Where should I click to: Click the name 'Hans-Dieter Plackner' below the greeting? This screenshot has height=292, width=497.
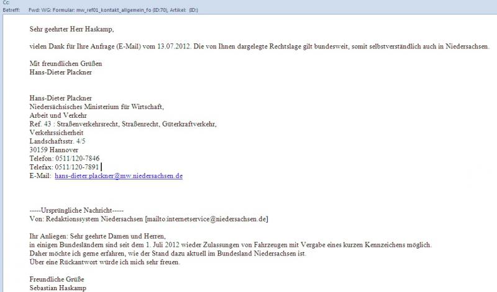(x=60, y=72)
